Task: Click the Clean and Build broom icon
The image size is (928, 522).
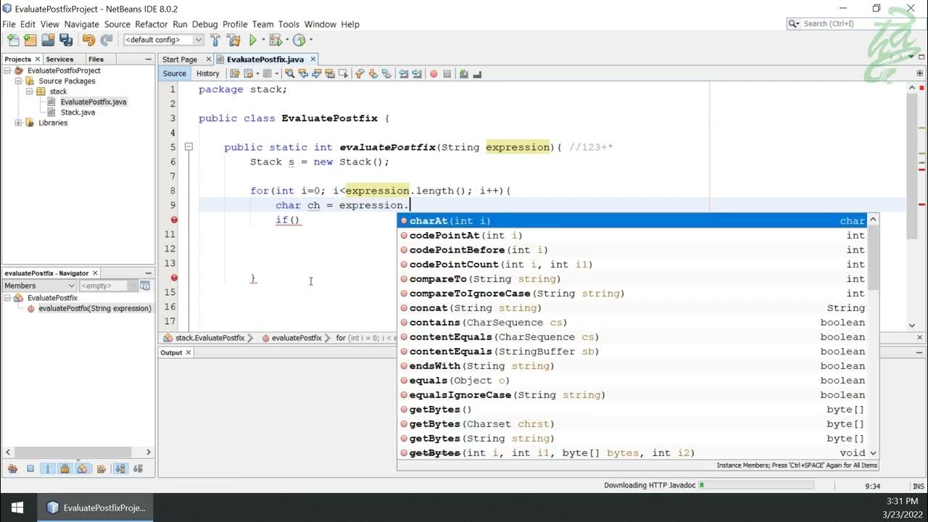Action: [x=233, y=40]
